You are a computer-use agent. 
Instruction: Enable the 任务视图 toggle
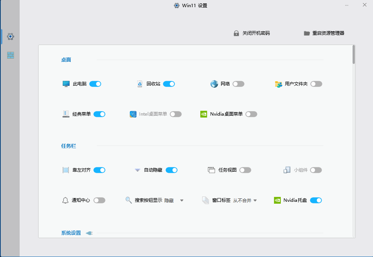point(245,170)
